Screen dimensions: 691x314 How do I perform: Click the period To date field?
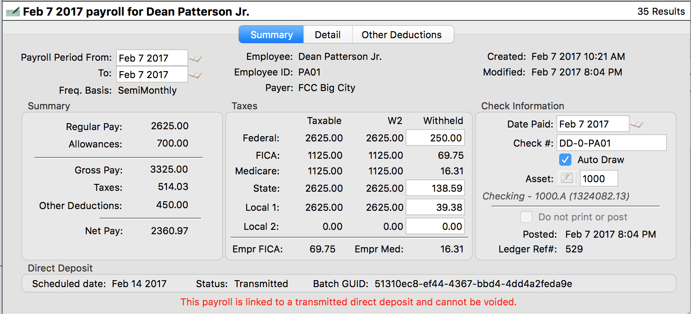pos(152,75)
